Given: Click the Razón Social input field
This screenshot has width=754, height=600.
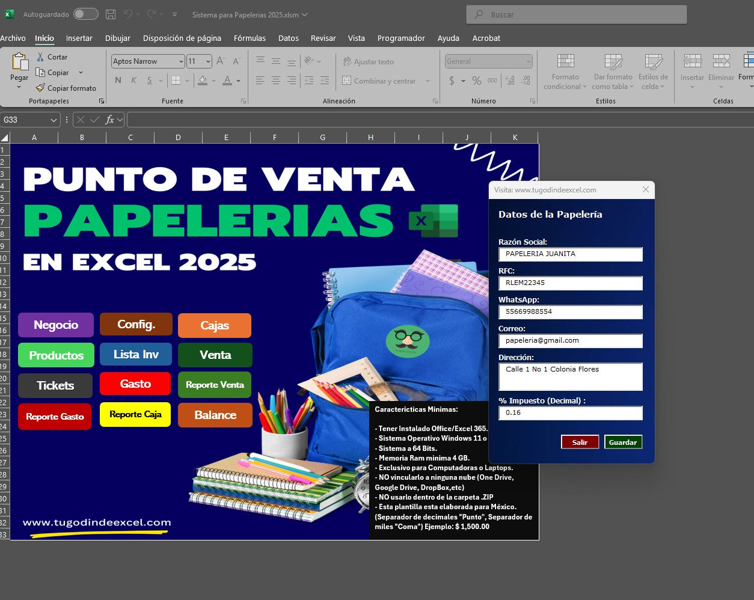Looking at the screenshot, I should [571, 254].
